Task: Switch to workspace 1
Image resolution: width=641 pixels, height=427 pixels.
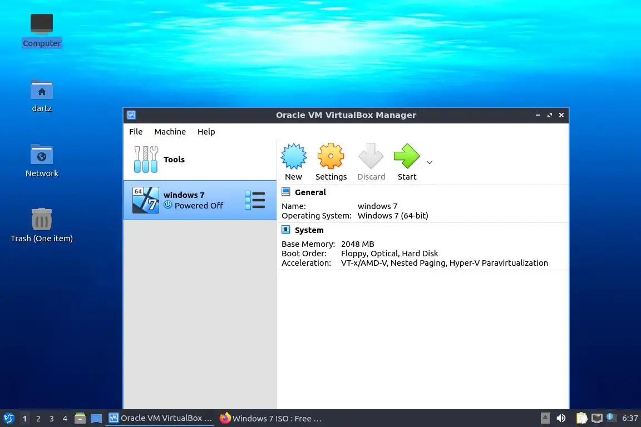Action: point(25,419)
